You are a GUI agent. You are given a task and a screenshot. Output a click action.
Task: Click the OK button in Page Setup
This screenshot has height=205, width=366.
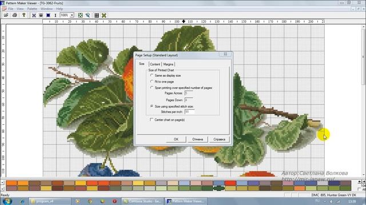(x=176, y=139)
